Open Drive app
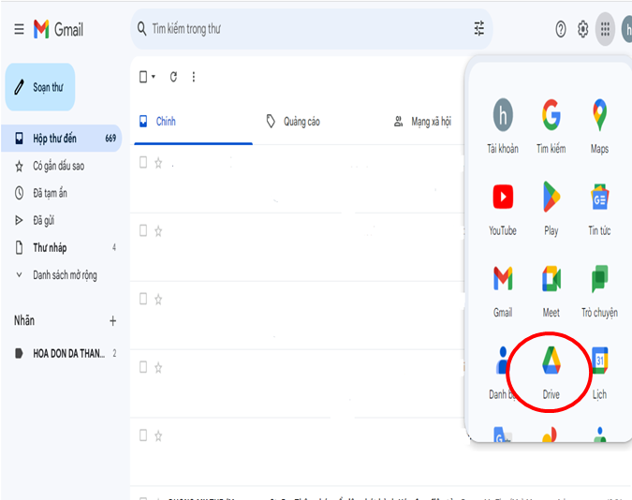Viewport: 632px width, 500px height. tap(551, 373)
